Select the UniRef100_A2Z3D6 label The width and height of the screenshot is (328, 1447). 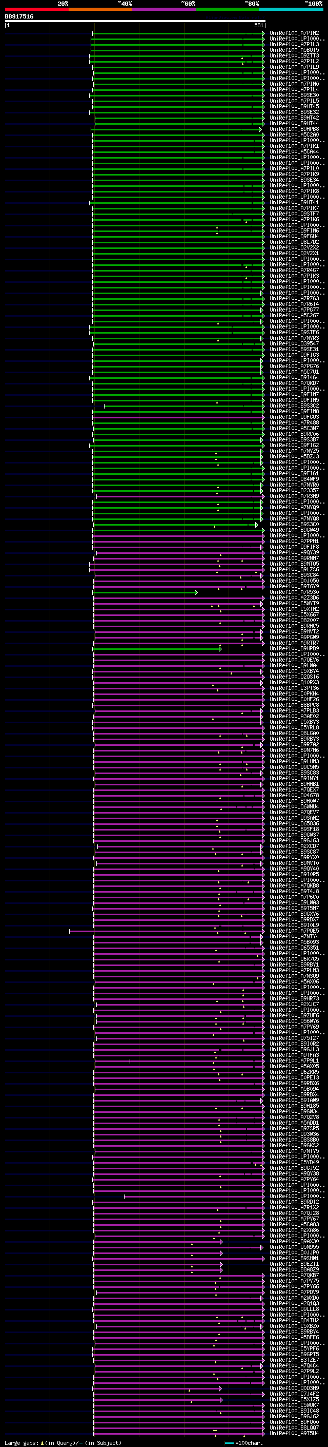coord(294,598)
